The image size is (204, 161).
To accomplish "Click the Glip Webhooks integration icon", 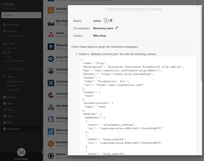I will point(51,107).
